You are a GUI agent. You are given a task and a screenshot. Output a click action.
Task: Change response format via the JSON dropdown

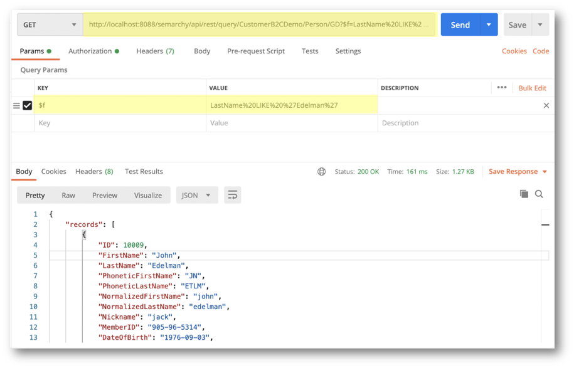[x=196, y=195]
